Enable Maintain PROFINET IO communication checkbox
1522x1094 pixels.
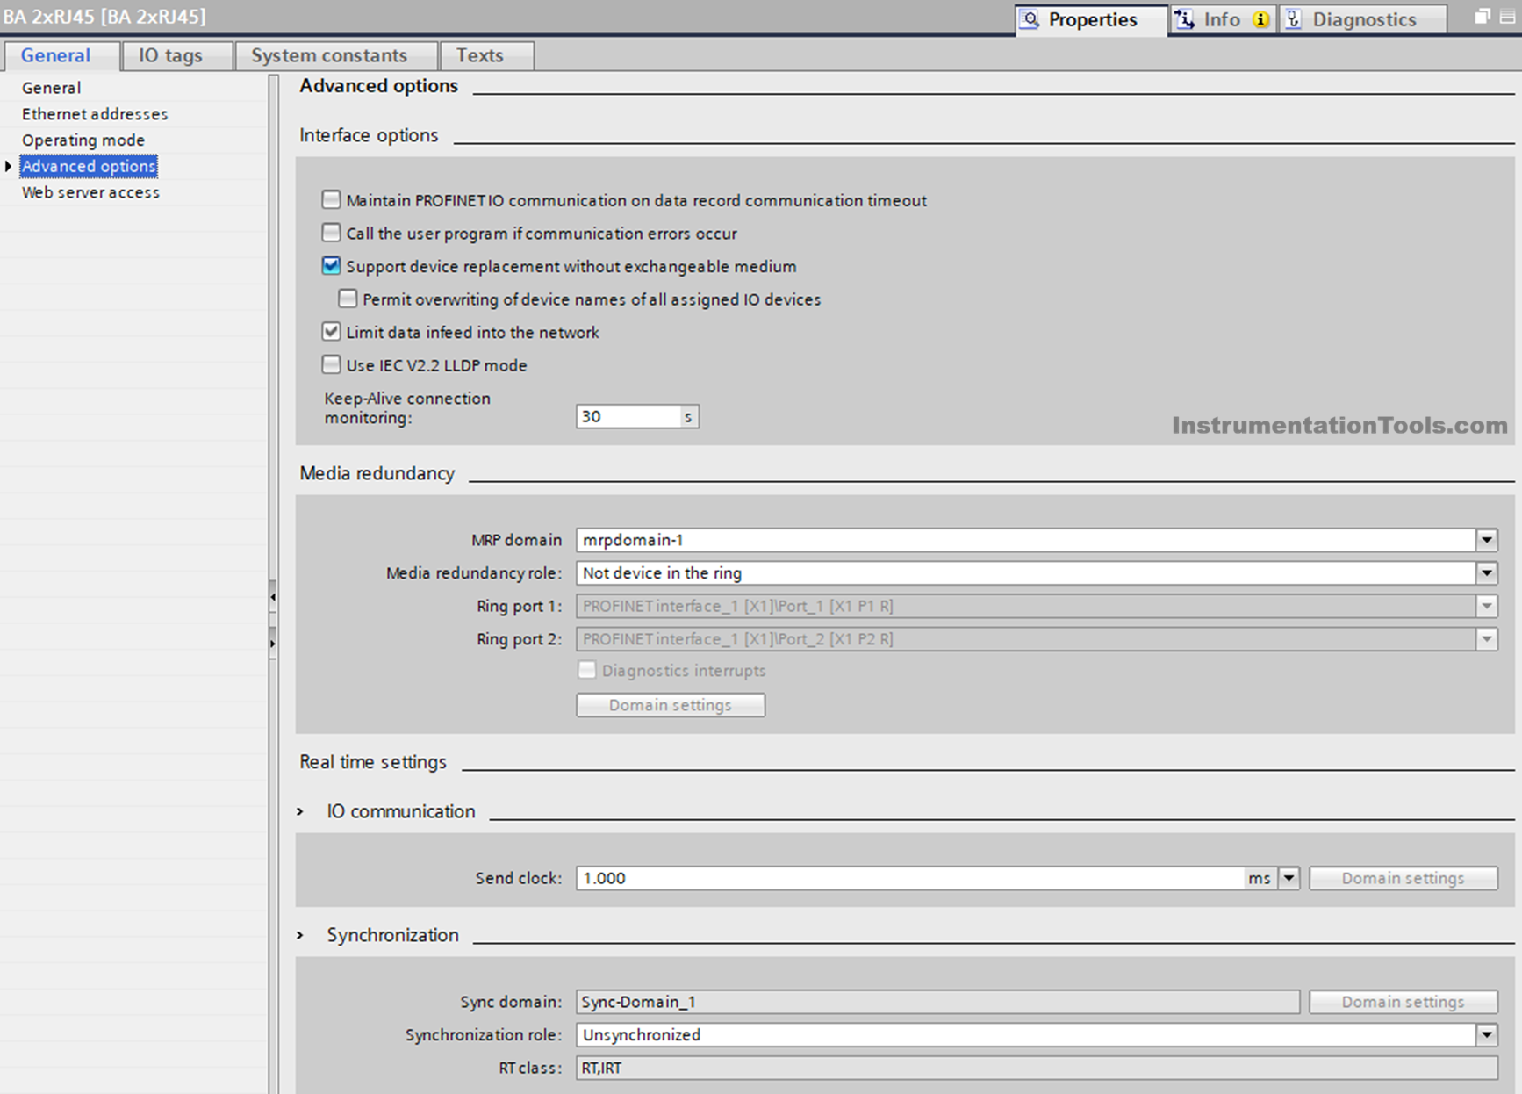pyautogui.click(x=331, y=200)
